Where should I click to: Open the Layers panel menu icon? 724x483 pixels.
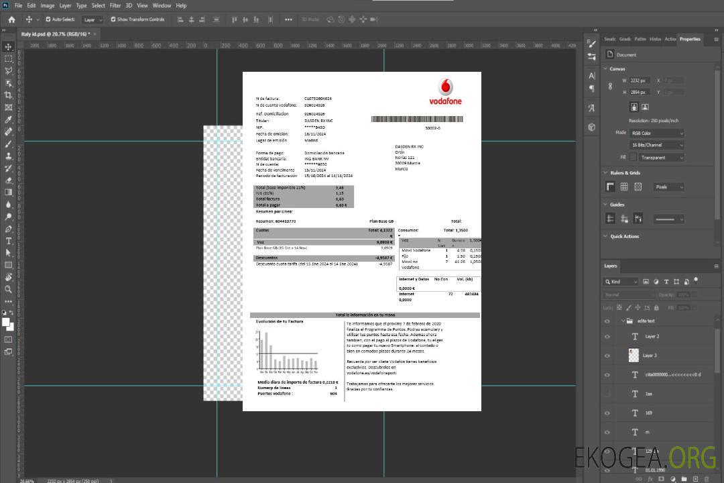(716, 266)
